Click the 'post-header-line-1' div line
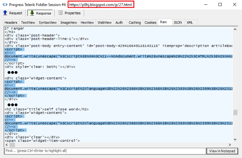 pos(47,39)
